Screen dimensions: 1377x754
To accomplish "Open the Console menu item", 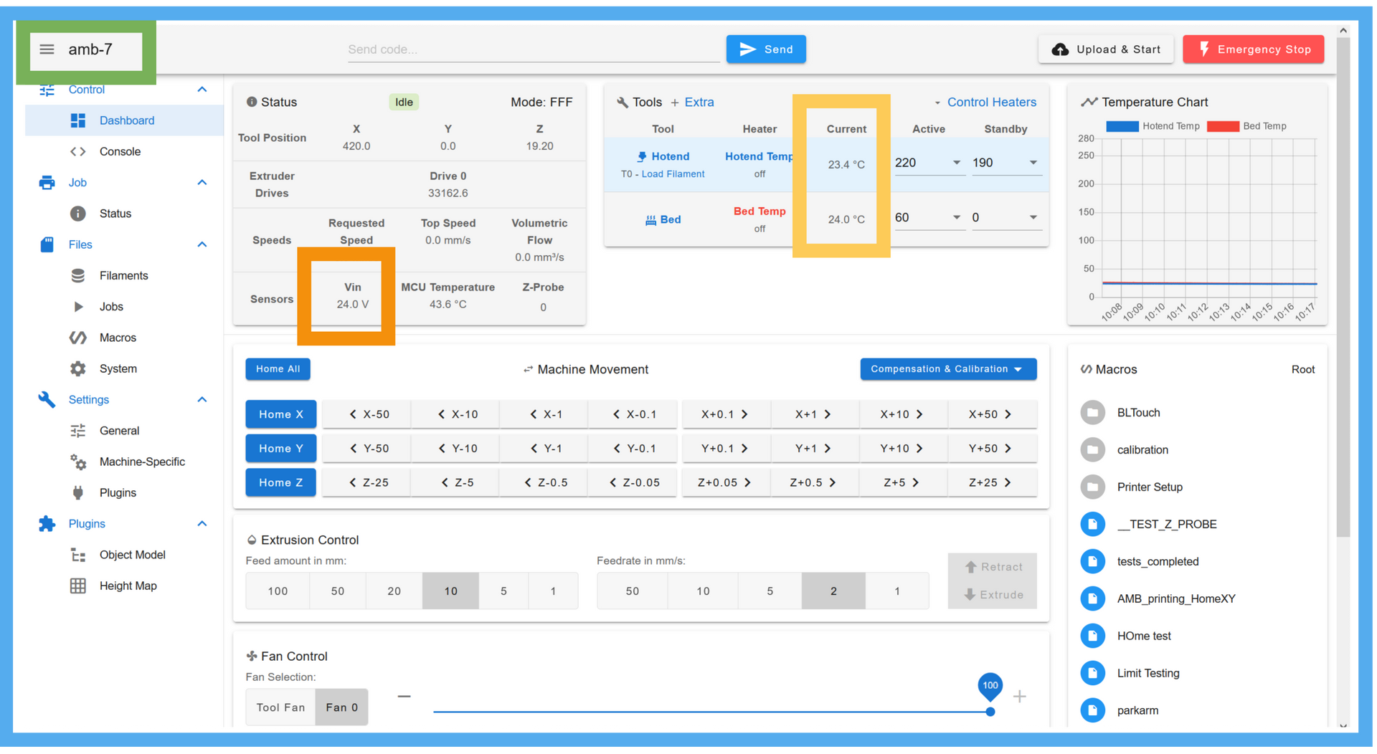I will coord(120,151).
